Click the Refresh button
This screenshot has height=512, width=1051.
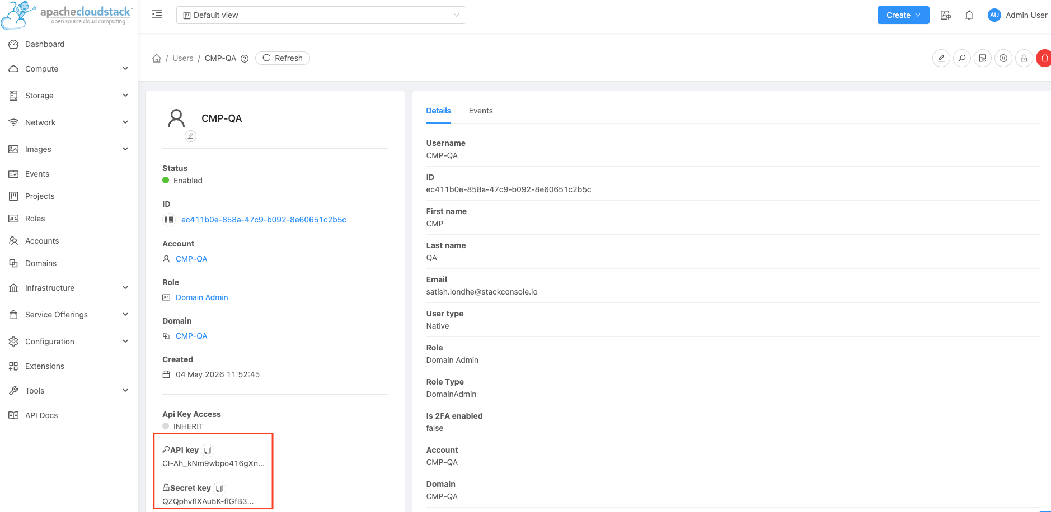283,58
